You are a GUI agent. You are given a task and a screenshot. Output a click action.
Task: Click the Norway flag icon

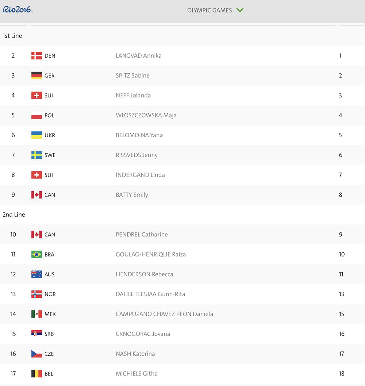(x=36, y=294)
